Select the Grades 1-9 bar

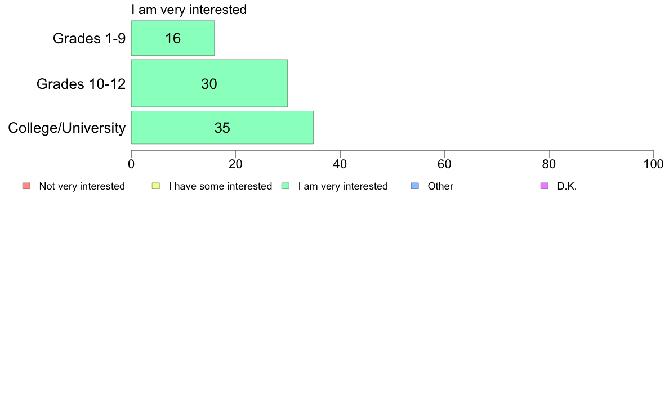173,38
